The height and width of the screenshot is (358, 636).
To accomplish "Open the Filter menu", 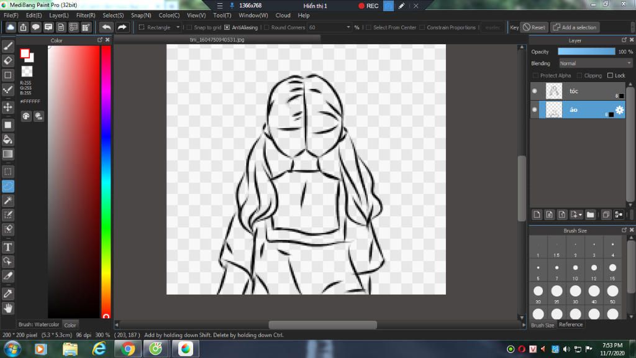I will [86, 16].
